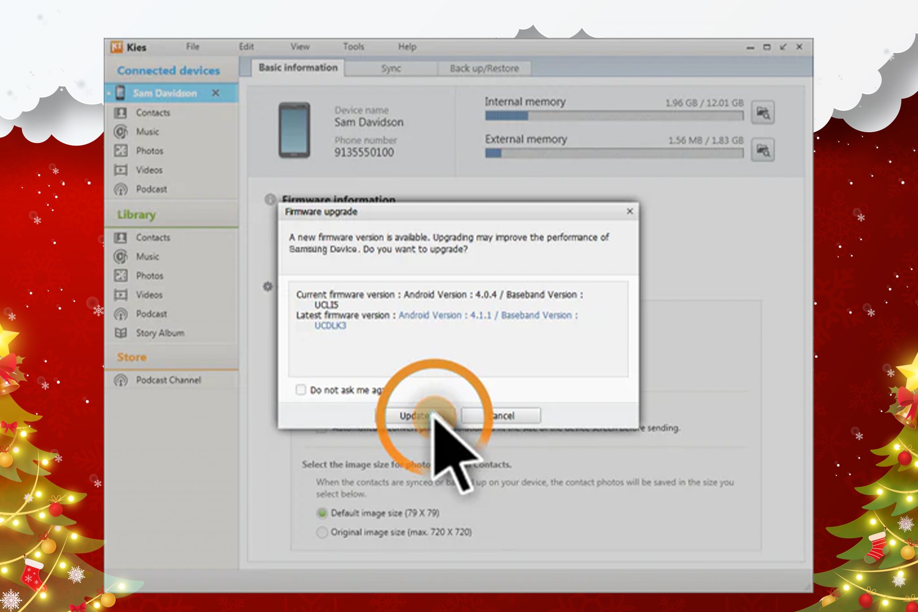Browse the Internal memory folder

point(763,113)
